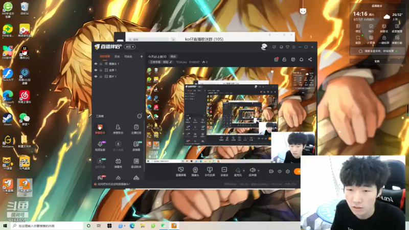This screenshot has height=230, width=409.
Task: Select the 我的场景 scene tab
Action: tap(105, 56)
